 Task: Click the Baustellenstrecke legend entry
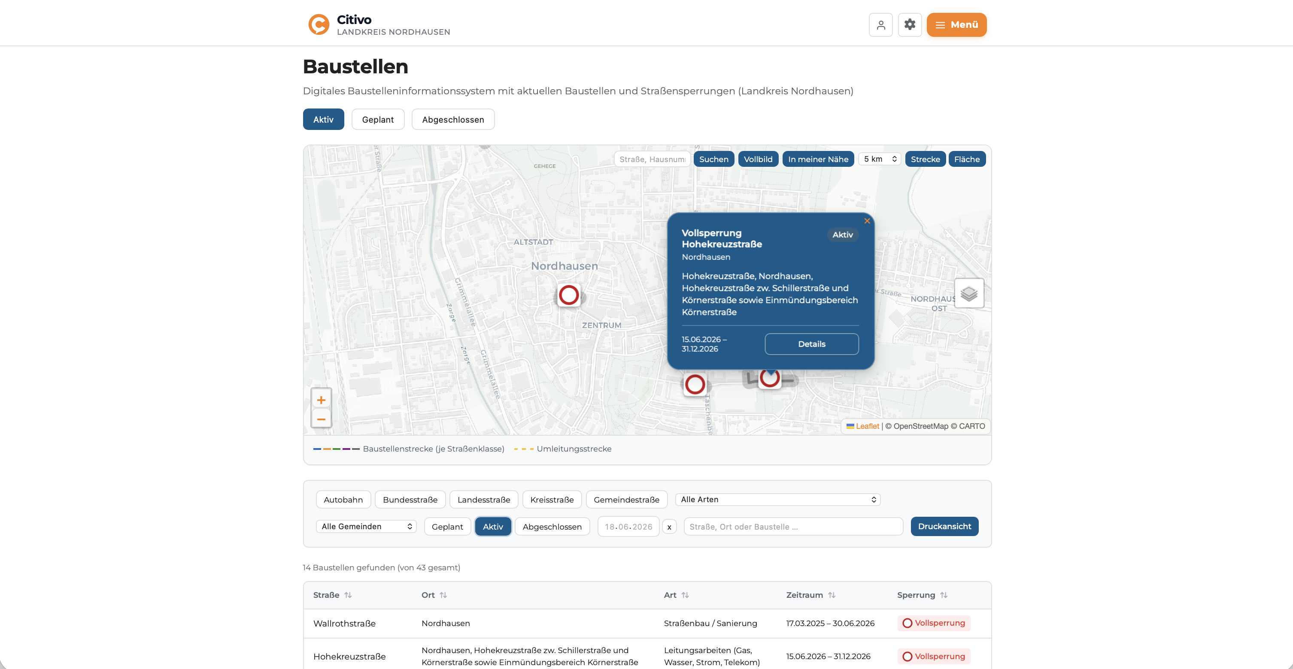(x=409, y=449)
